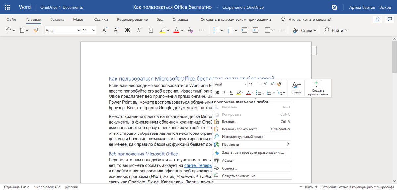This screenshot has width=397, height=190.
Task: Click the Выход sign-out link
Action: coord(385,7)
